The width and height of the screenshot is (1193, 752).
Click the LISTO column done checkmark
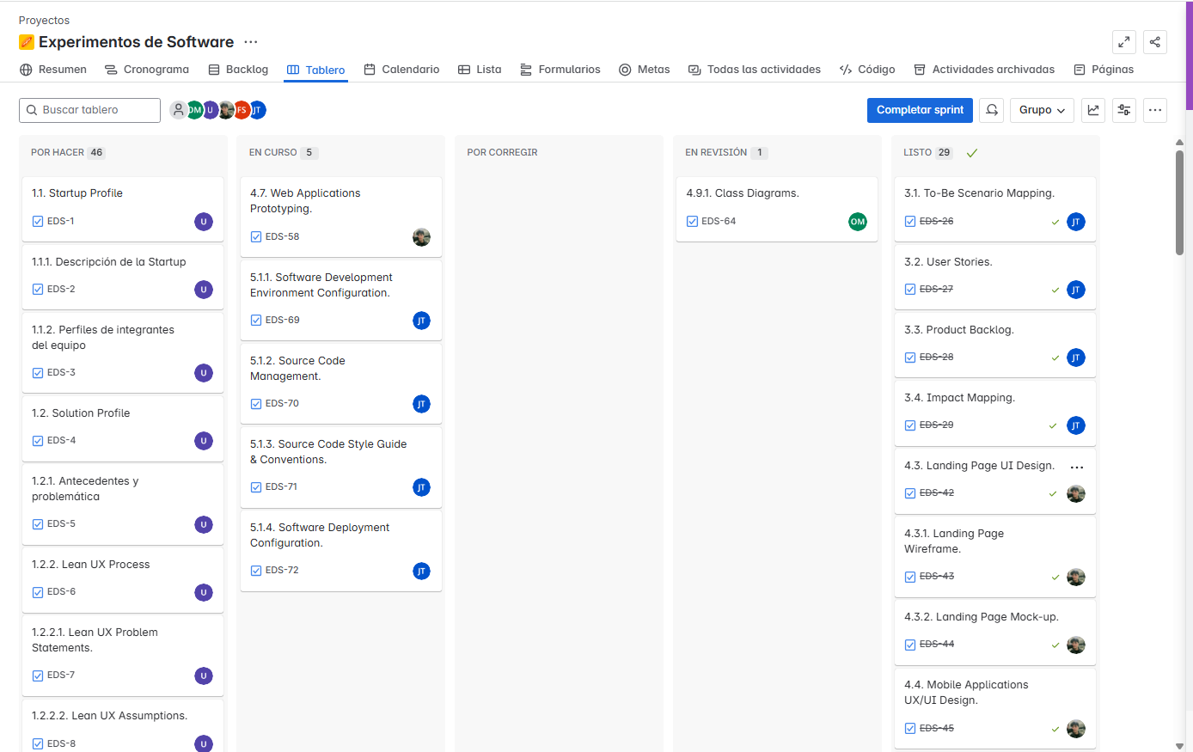coord(972,153)
